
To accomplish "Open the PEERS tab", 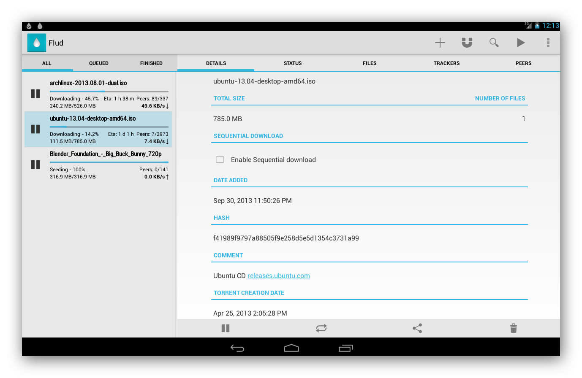I will pyautogui.click(x=523, y=63).
